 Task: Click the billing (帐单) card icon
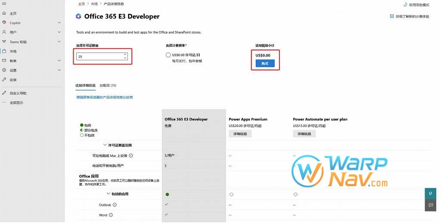coord(4,60)
